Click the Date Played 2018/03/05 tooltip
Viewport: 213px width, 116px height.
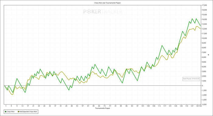coord(191,79)
